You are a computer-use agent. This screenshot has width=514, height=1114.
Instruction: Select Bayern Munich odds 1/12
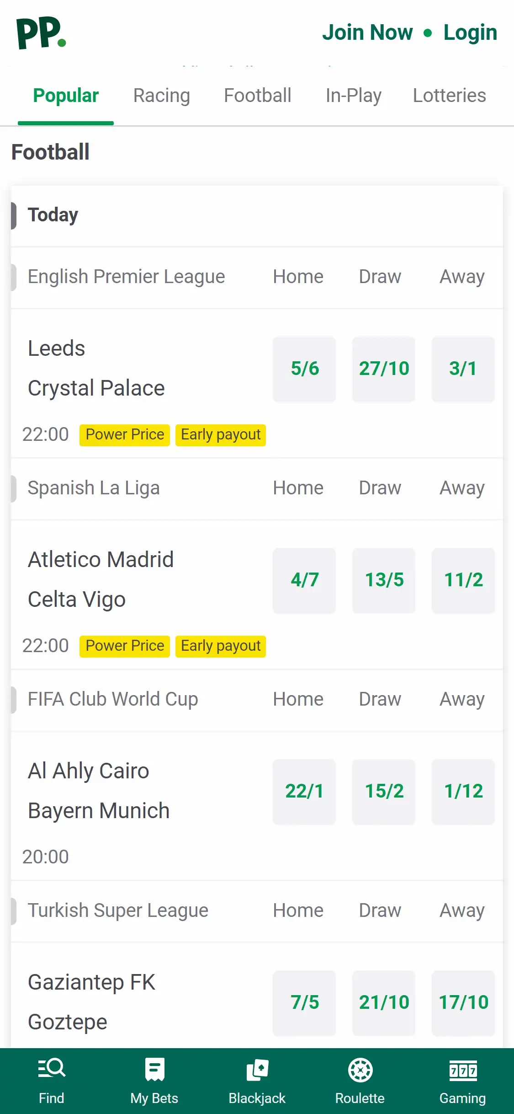pyautogui.click(x=463, y=792)
